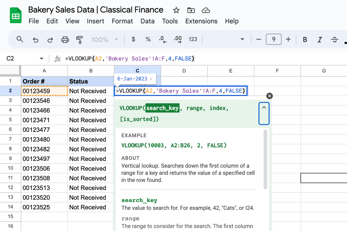
Task: Open the Extensions menu
Action: pyautogui.click(x=201, y=21)
